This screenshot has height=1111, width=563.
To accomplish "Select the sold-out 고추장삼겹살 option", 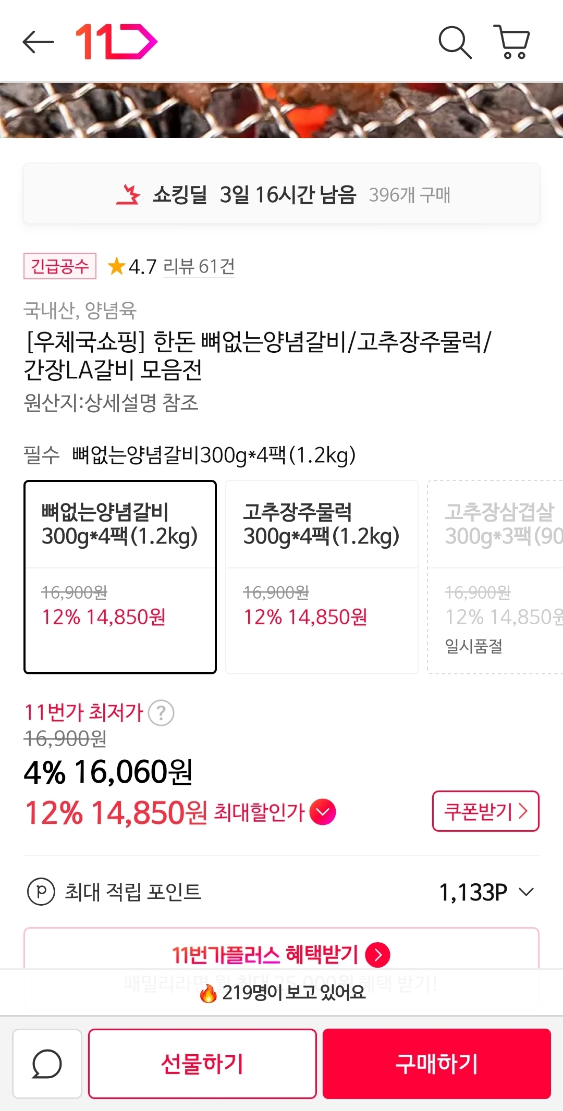I will pos(495,577).
